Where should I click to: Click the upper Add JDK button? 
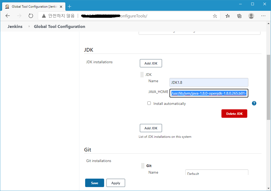151,63
